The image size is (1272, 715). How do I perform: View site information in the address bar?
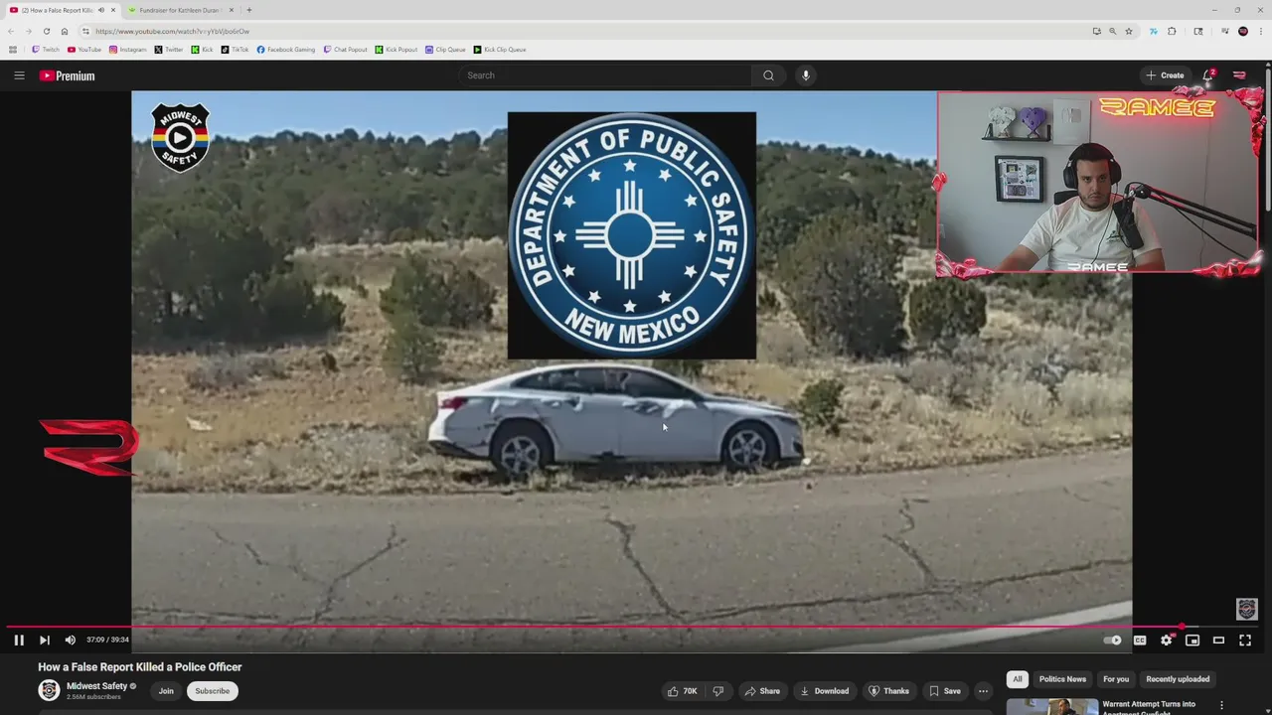click(85, 31)
